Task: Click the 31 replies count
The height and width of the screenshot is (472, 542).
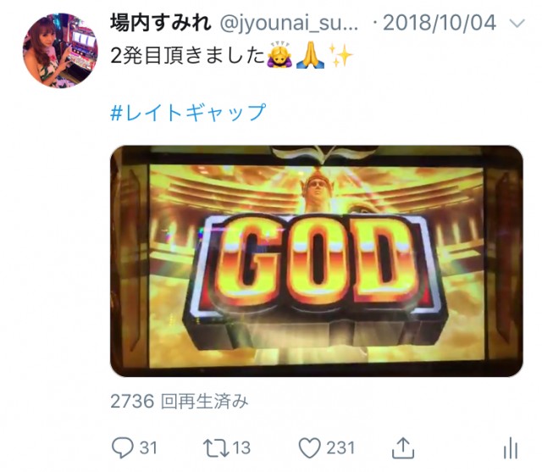Action: click(x=148, y=447)
